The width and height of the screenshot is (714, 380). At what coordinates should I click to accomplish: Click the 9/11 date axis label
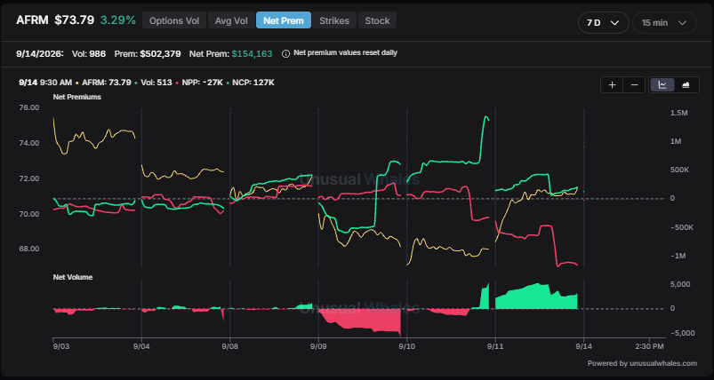click(x=495, y=346)
